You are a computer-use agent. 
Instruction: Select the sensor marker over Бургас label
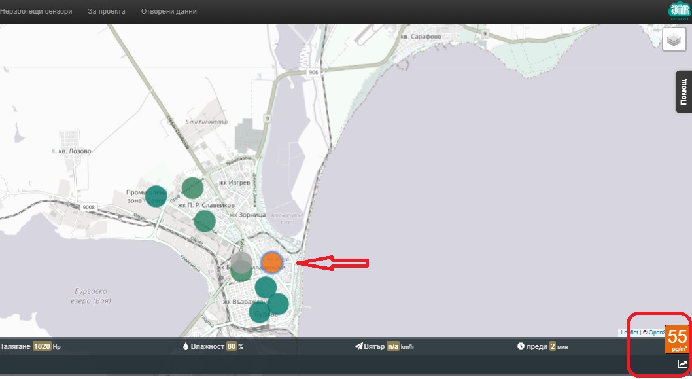[260, 312]
